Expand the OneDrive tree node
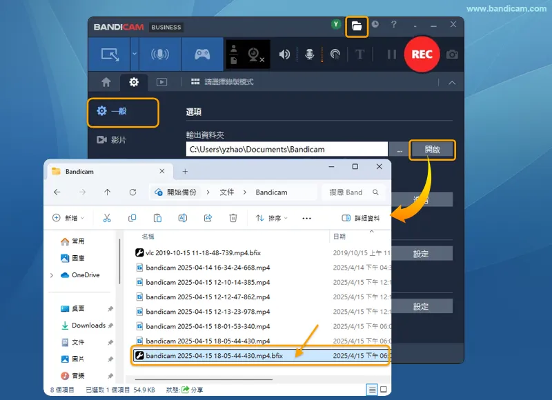Viewport: 552px width, 400px height. click(52, 275)
